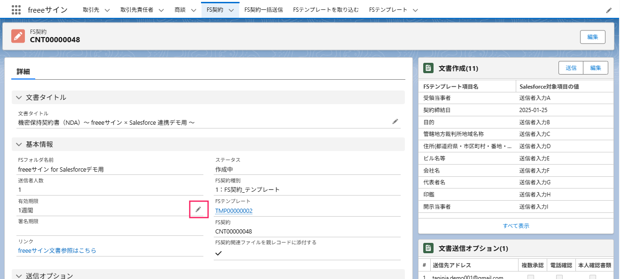
Task: Select the 契約締結日 row cell
Action: 437,110
